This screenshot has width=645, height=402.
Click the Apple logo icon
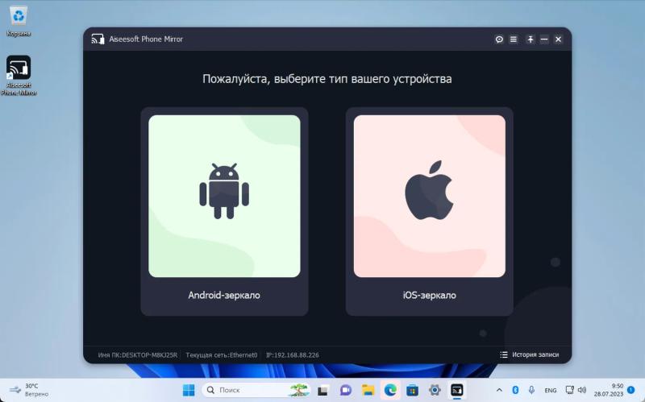429,190
